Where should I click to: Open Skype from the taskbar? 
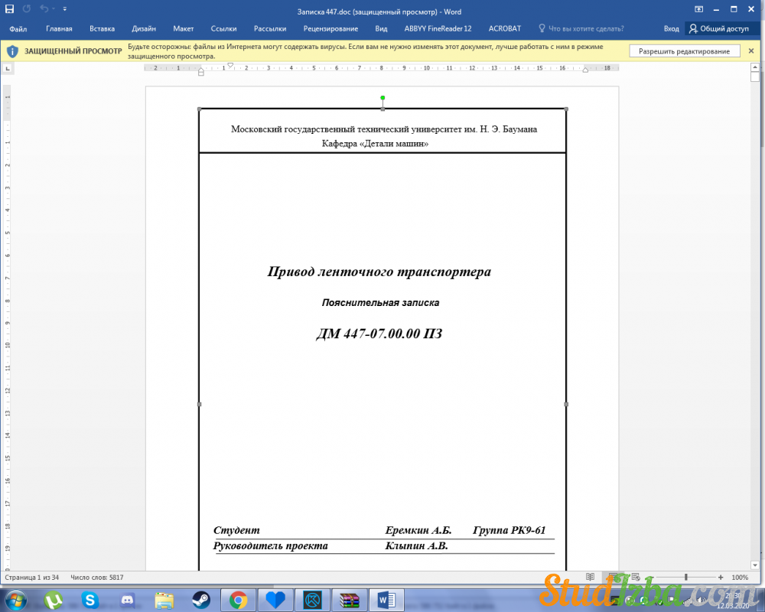(x=90, y=600)
